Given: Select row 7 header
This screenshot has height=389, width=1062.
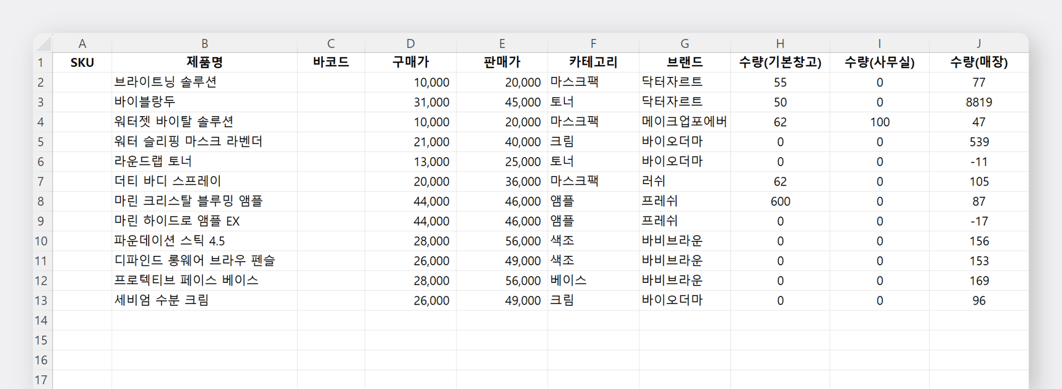Looking at the screenshot, I should coord(43,181).
